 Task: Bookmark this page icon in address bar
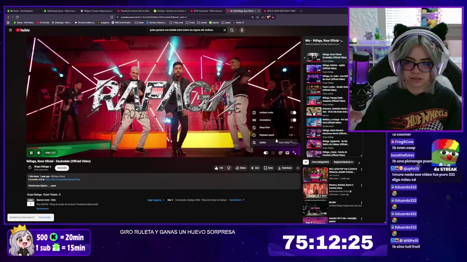point(112,17)
